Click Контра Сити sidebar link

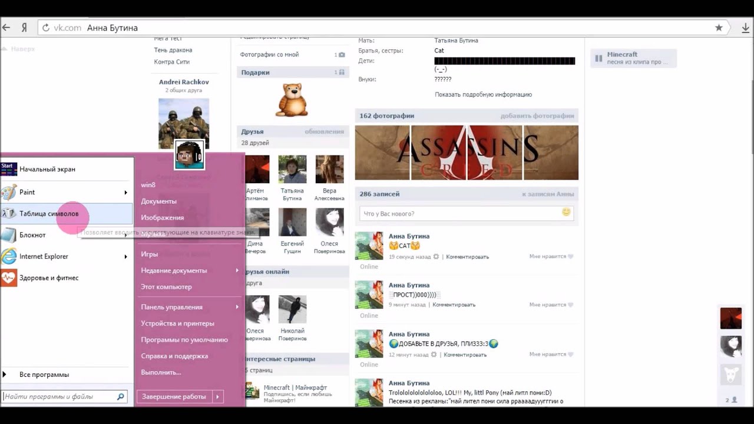click(171, 62)
